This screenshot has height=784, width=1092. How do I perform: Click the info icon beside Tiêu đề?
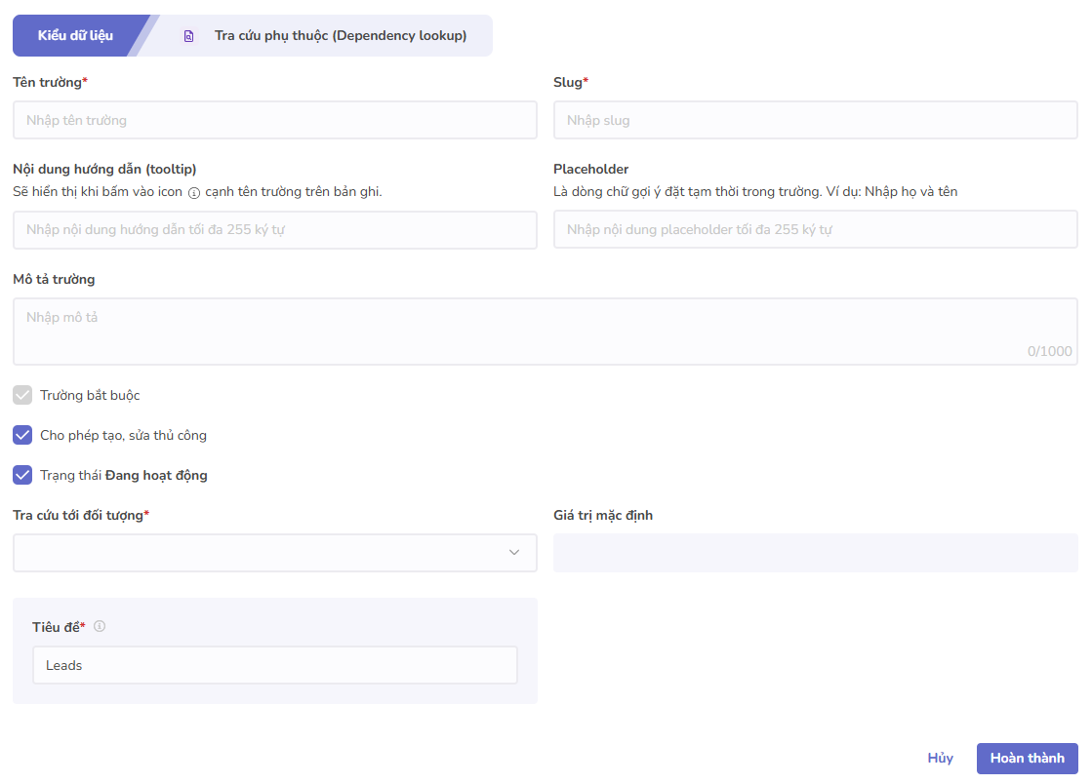[100, 626]
